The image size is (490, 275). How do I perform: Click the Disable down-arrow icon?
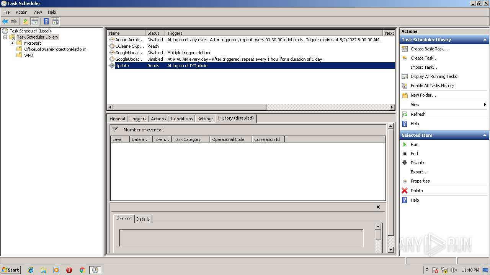(x=405, y=163)
